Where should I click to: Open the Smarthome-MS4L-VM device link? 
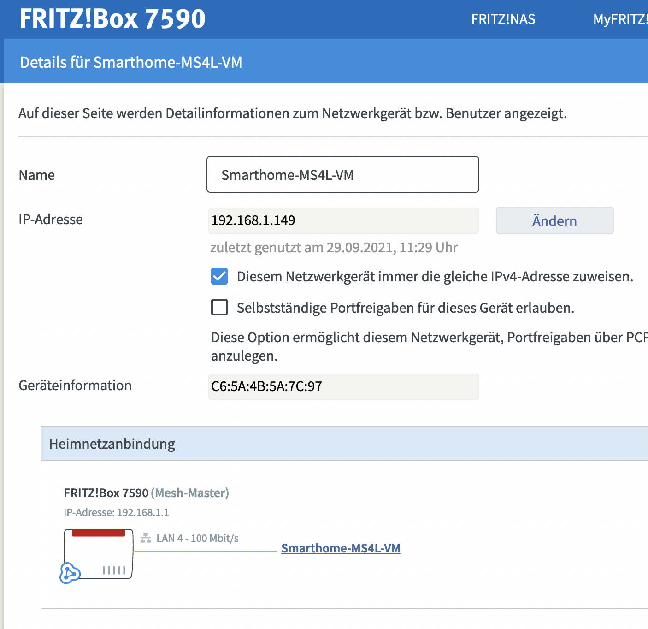click(341, 548)
